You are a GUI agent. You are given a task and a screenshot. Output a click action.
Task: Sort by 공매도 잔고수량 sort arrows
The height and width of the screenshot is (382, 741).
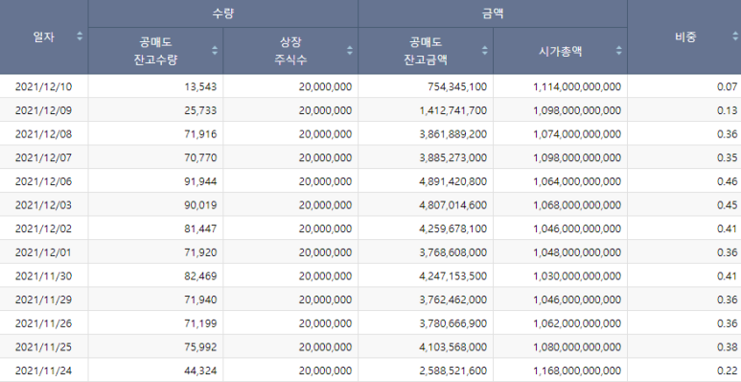[x=215, y=50]
